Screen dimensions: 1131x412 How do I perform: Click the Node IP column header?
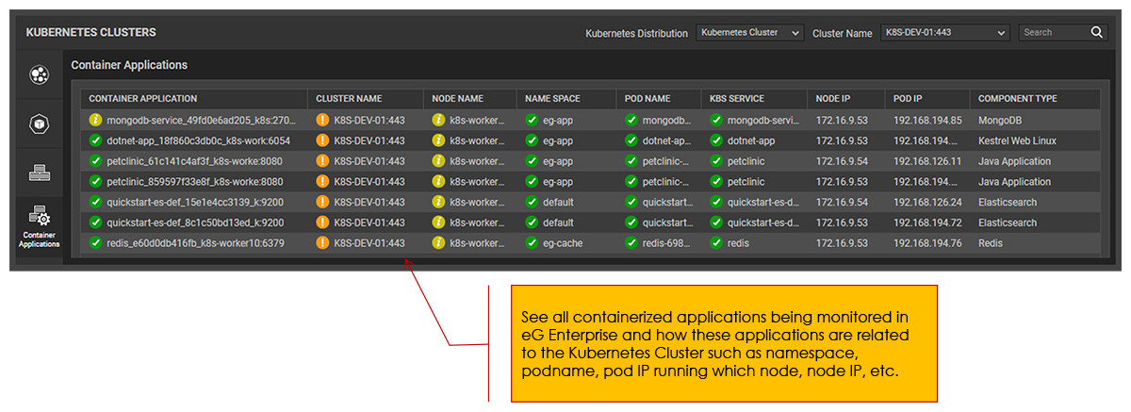coord(833,98)
